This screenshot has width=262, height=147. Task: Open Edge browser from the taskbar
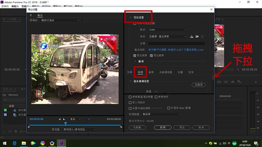tap(14, 143)
